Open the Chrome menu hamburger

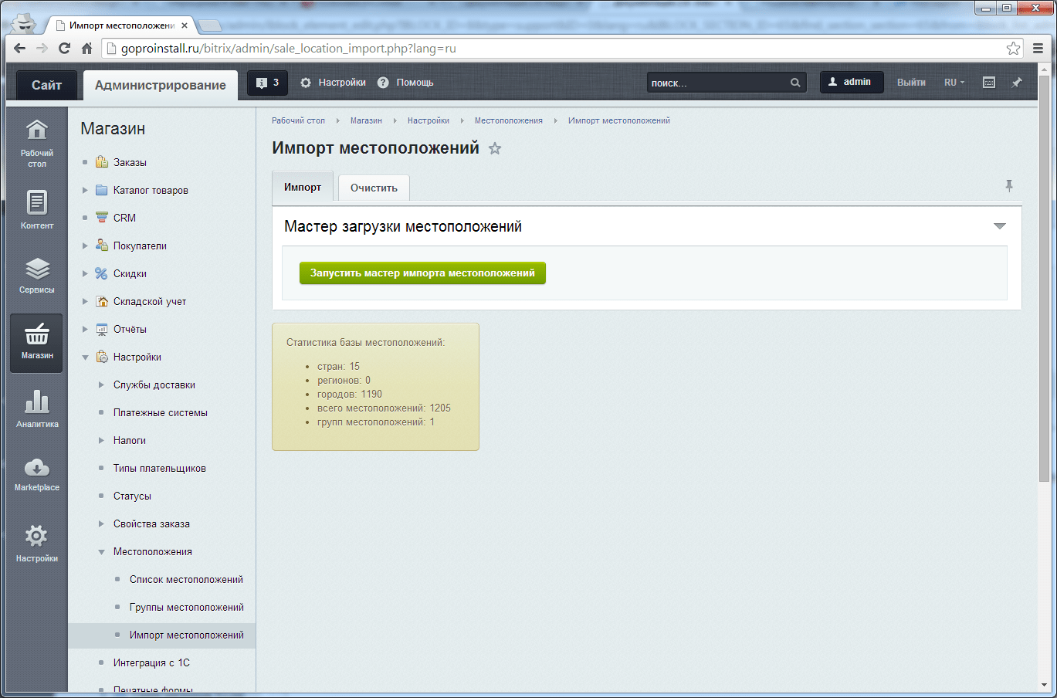pos(1038,48)
